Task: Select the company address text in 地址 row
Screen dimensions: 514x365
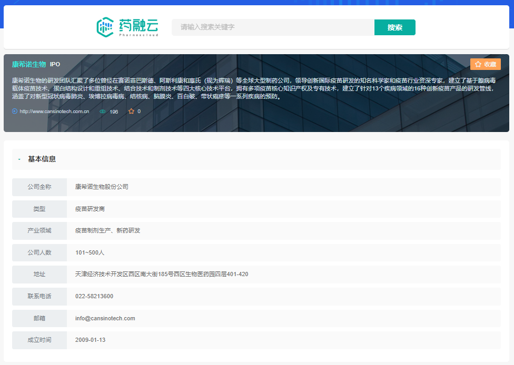Action: [x=162, y=274]
